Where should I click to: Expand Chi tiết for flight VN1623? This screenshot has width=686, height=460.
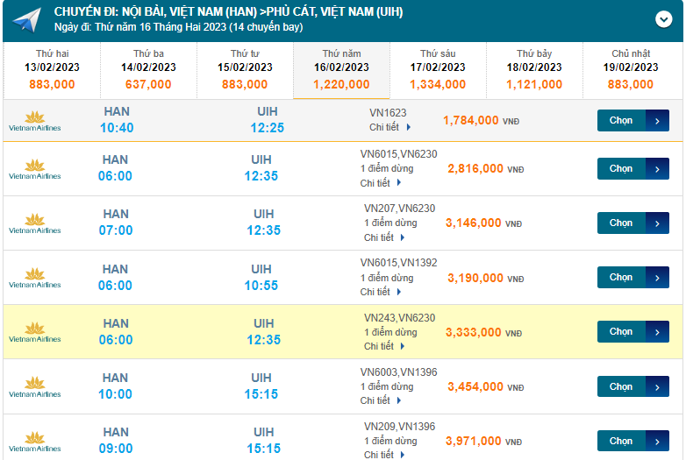point(386,128)
